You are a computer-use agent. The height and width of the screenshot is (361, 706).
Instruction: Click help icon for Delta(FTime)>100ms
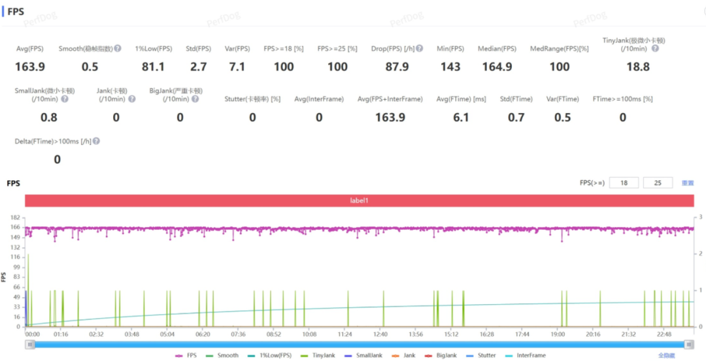coord(97,141)
